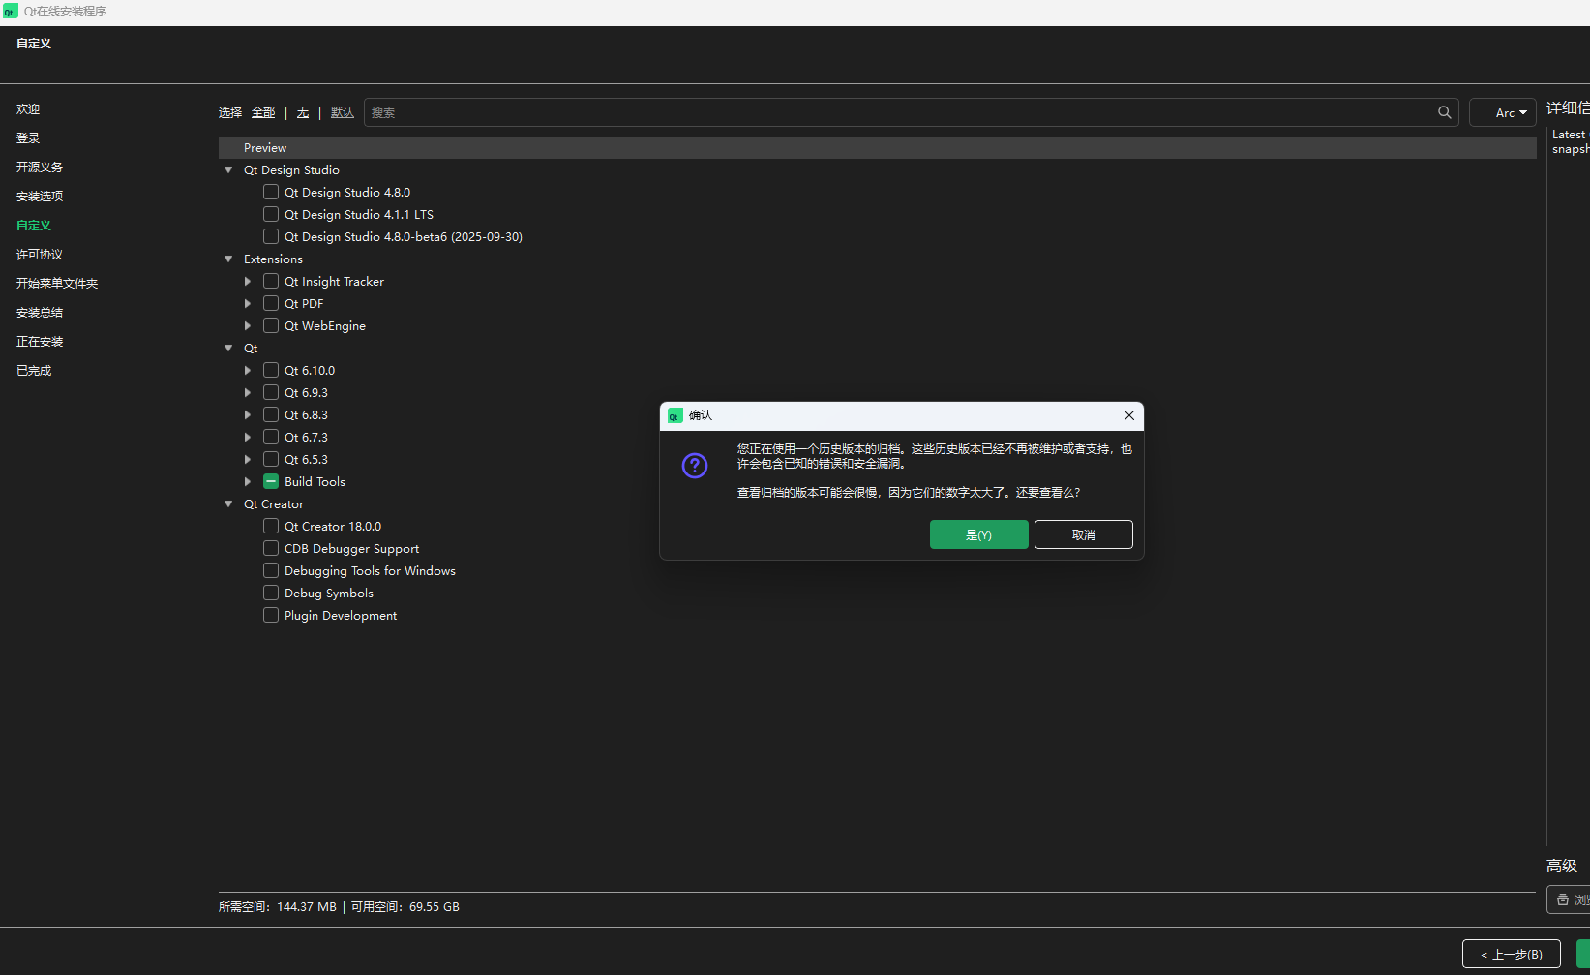Viewport: 1590px width, 975px height.
Task: Expand the Qt 6.10.0 node
Action: tap(248, 370)
